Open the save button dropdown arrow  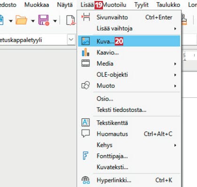55,21
